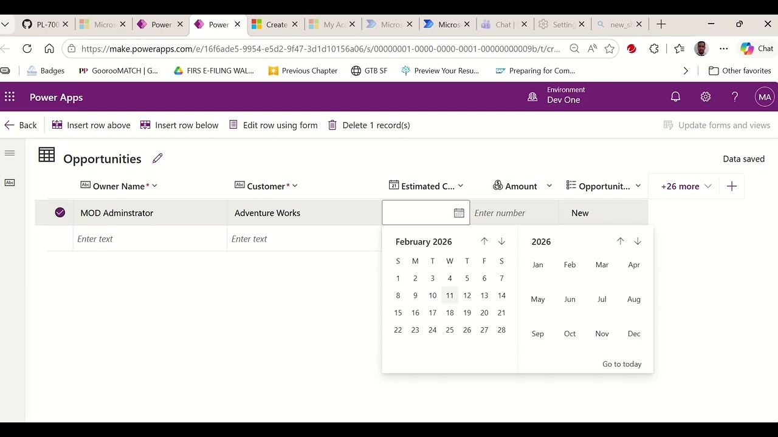The width and height of the screenshot is (778, 437).
Task: Open the MA account avatar
Action: click(765, 97)
